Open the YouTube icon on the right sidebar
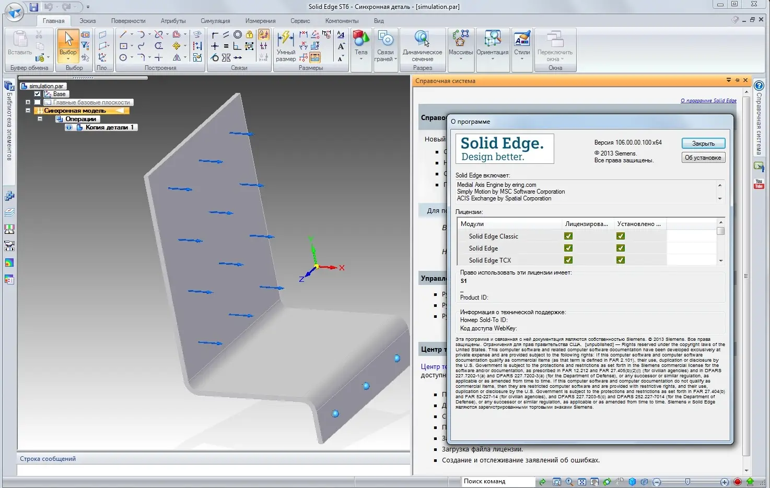770x488 pixels. click(759, 184)
